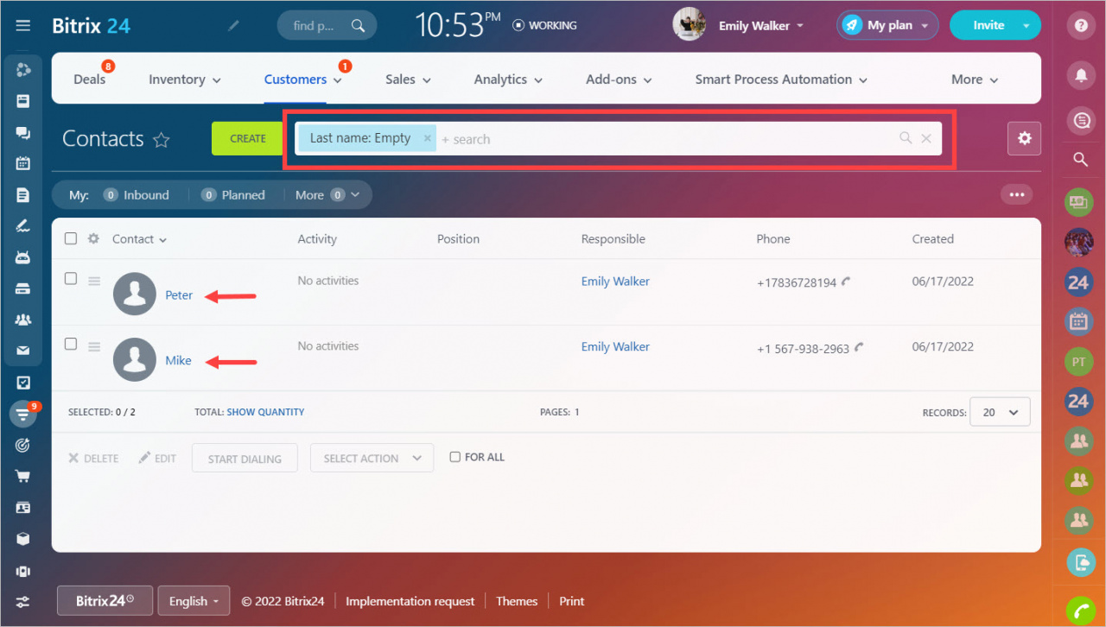Open the sliders settings icon in left sidebar

(23, 601)
